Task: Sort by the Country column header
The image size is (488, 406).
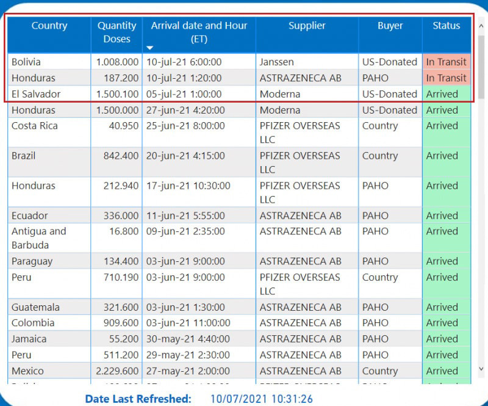Action: (x=49, y=26)
